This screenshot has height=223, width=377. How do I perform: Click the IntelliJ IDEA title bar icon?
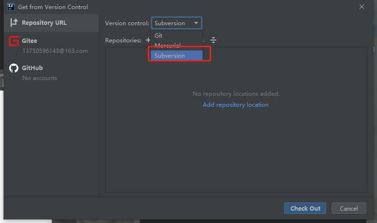[x=11, y=7]
